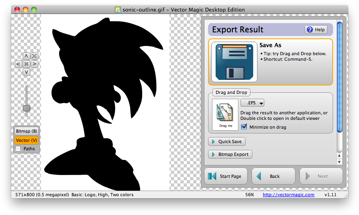This screenshot has height=215, width=359.
Task: Pan the view down with the arrow button
Action: point(26,72)
